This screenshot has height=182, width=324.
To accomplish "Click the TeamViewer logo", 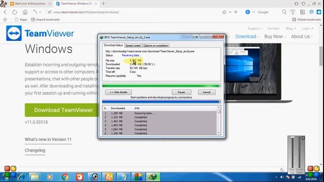I will (40, 33).
